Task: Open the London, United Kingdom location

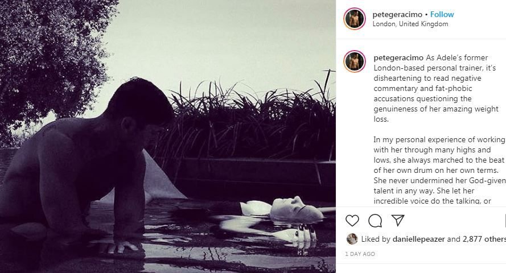Action: [410, 24]
